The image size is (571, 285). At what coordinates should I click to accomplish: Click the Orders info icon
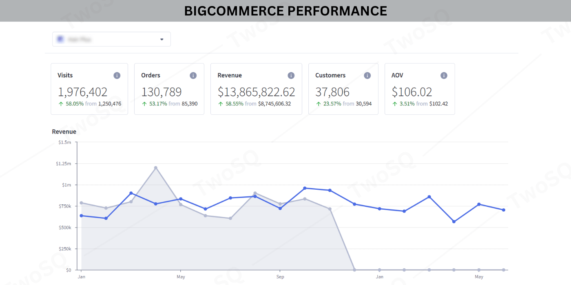coord(193,76)
